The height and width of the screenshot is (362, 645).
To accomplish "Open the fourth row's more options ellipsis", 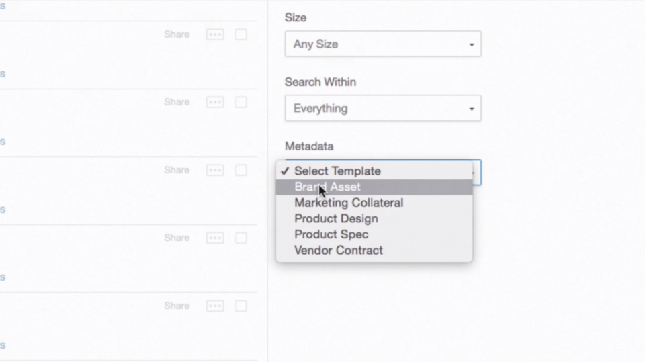I will click(215, 238).
